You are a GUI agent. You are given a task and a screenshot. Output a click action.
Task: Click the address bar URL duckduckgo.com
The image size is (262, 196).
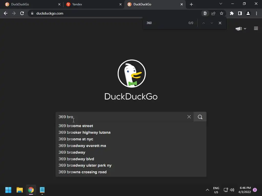click(50, 13)
